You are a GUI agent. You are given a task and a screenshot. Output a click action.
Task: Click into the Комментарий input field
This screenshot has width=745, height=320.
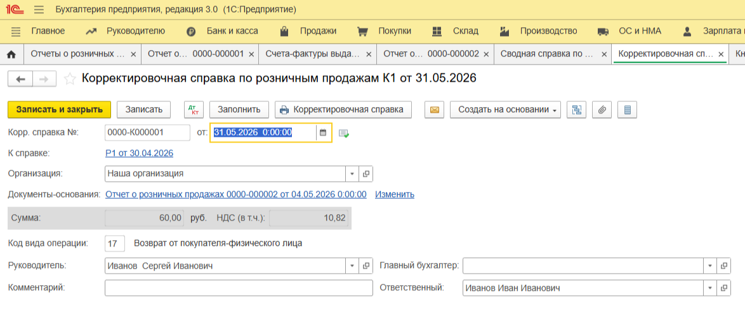pos(239,288)
